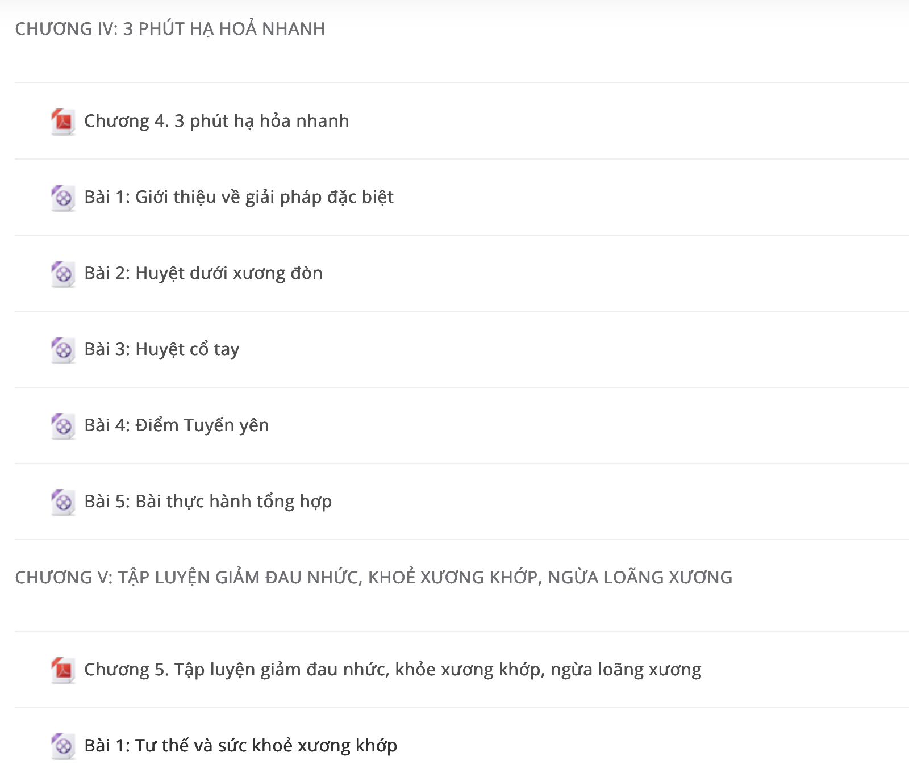This screenshot has width=909, height=777.
Task: Open lesson 'Bài 1: Giới thiệu về giải pháp đặc biệt'
Action: pyautogui.click(x=239, y=197)
